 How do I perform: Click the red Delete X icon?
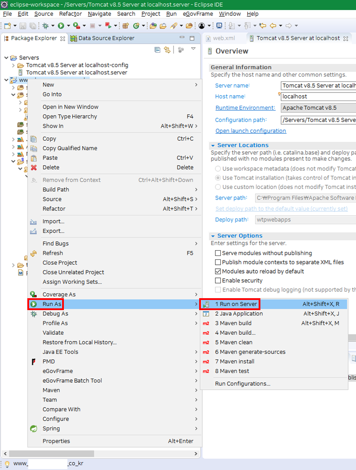(34, 167)
